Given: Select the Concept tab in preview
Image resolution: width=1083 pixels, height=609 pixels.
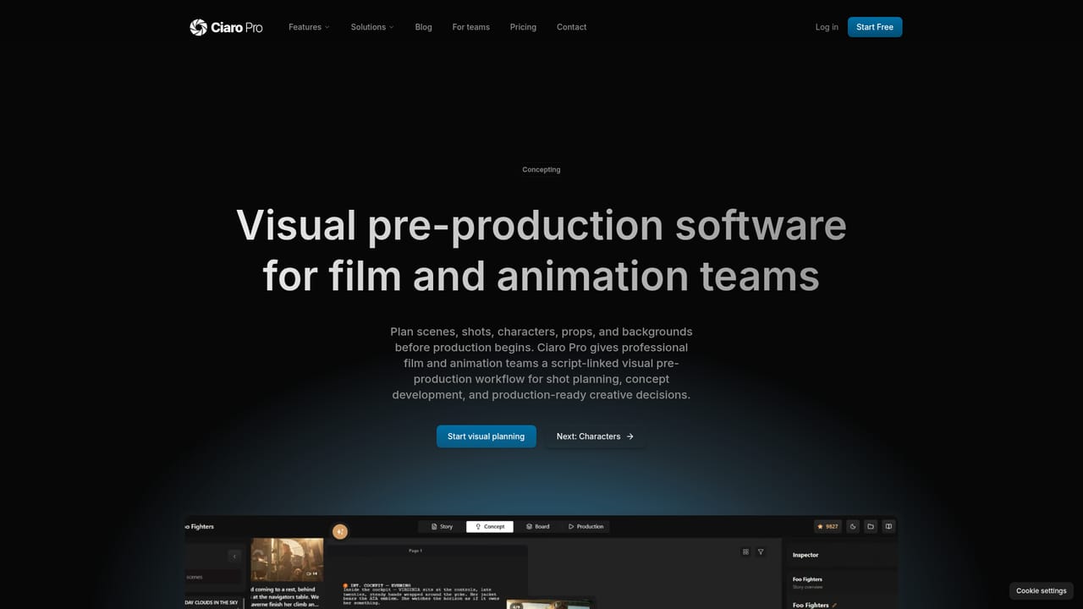Looking at the screenshot, I should coord(489,526).
